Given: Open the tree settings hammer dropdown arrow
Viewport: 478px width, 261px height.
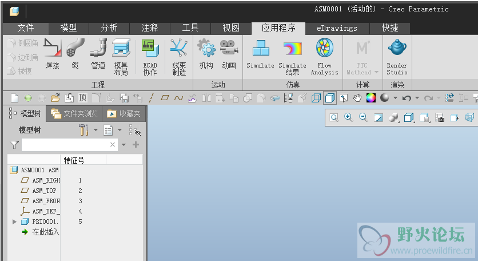Looking at the screenshot, I should pos(95,130).
